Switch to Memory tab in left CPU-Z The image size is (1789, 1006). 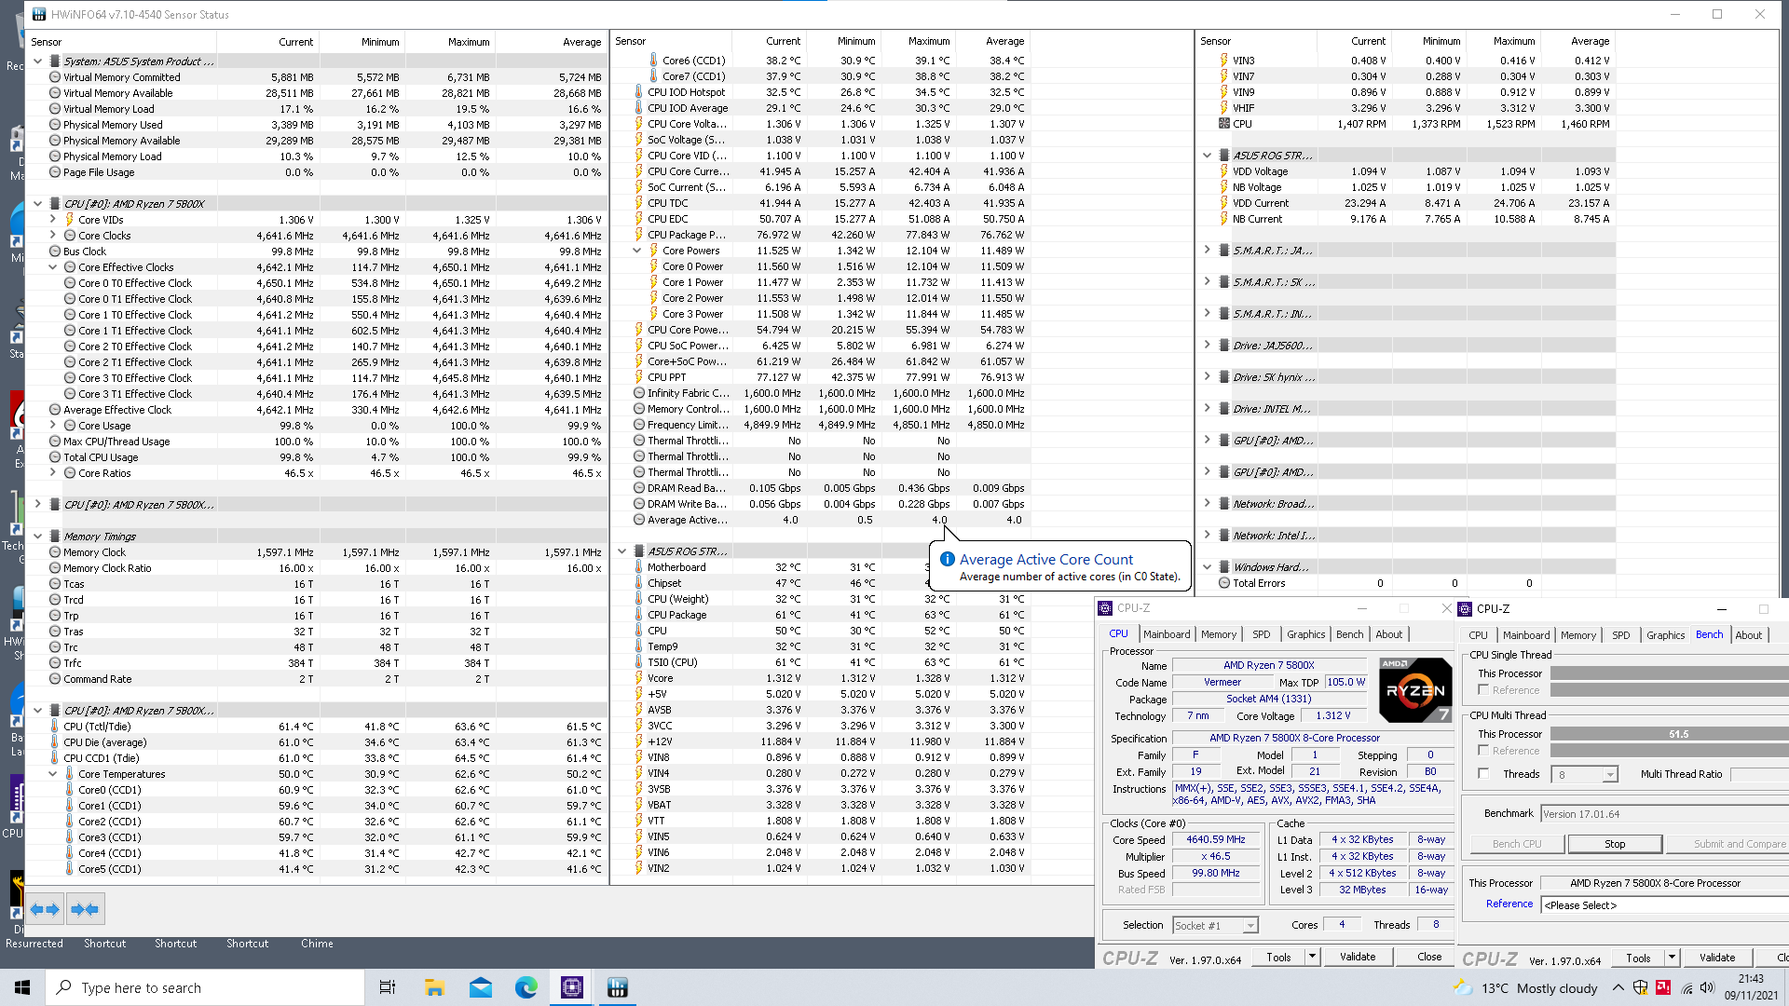[1218, 634]
